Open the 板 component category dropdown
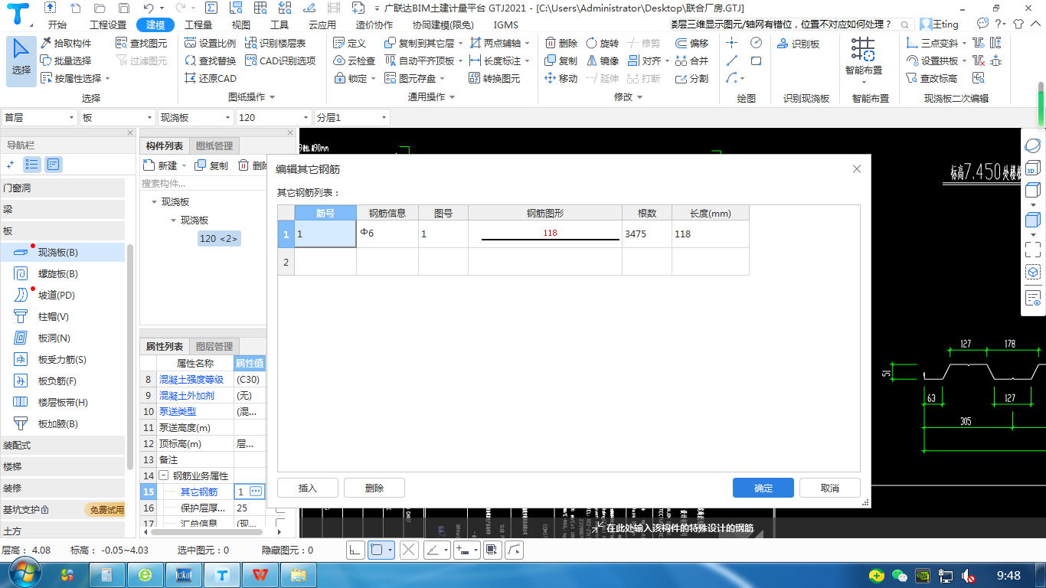 pos(117,117)
